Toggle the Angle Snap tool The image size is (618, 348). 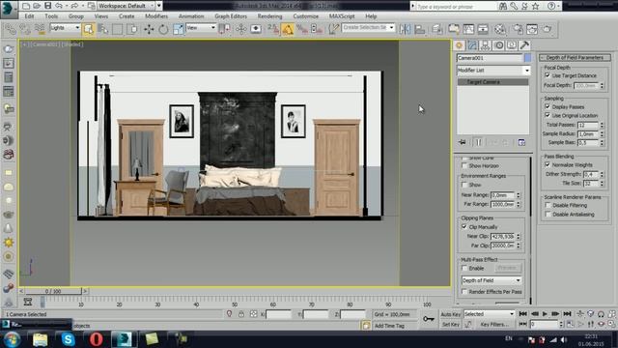pyautogui.click(x=288, y=29)
